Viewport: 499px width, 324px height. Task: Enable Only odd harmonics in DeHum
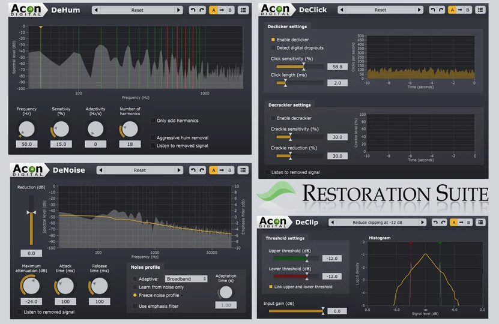(153, 121)
